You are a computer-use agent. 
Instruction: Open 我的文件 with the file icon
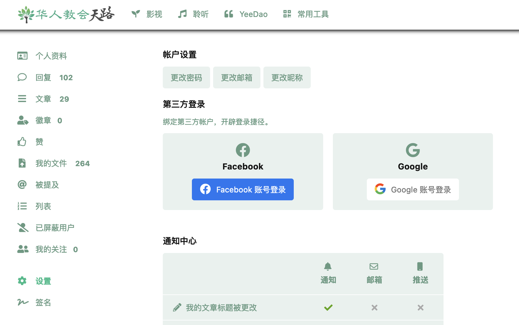pyautogui.click(x=22, y=163)
